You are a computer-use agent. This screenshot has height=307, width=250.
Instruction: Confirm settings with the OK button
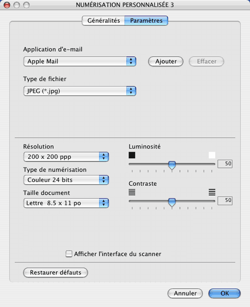pyautogui.click(x=225, y=293)
